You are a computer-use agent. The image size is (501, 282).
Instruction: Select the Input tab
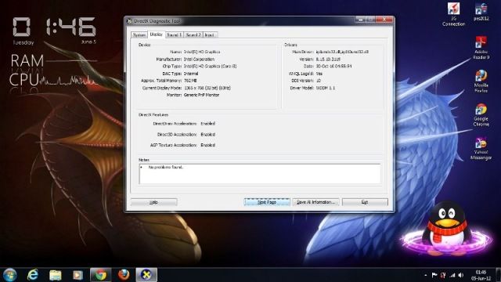(x=210, y=34)
